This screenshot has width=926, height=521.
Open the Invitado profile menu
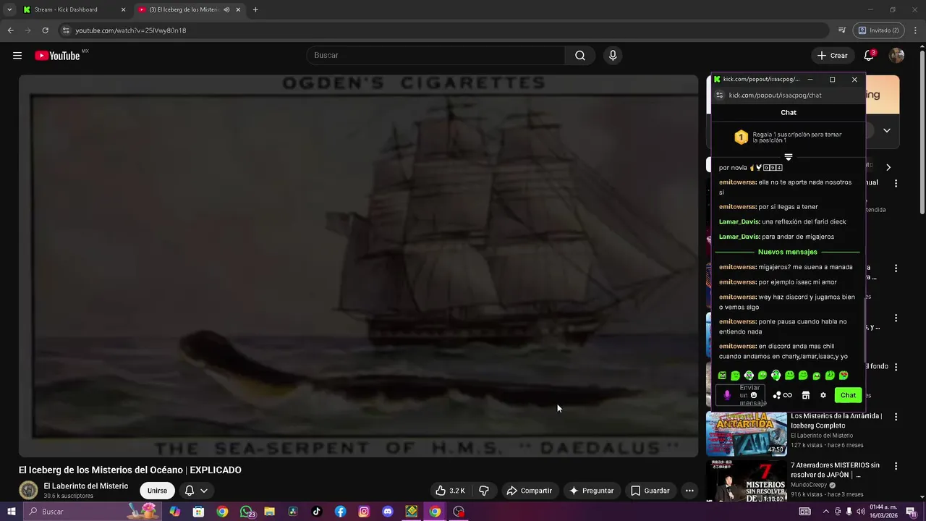pyautogui.click(x=878, y=30)
